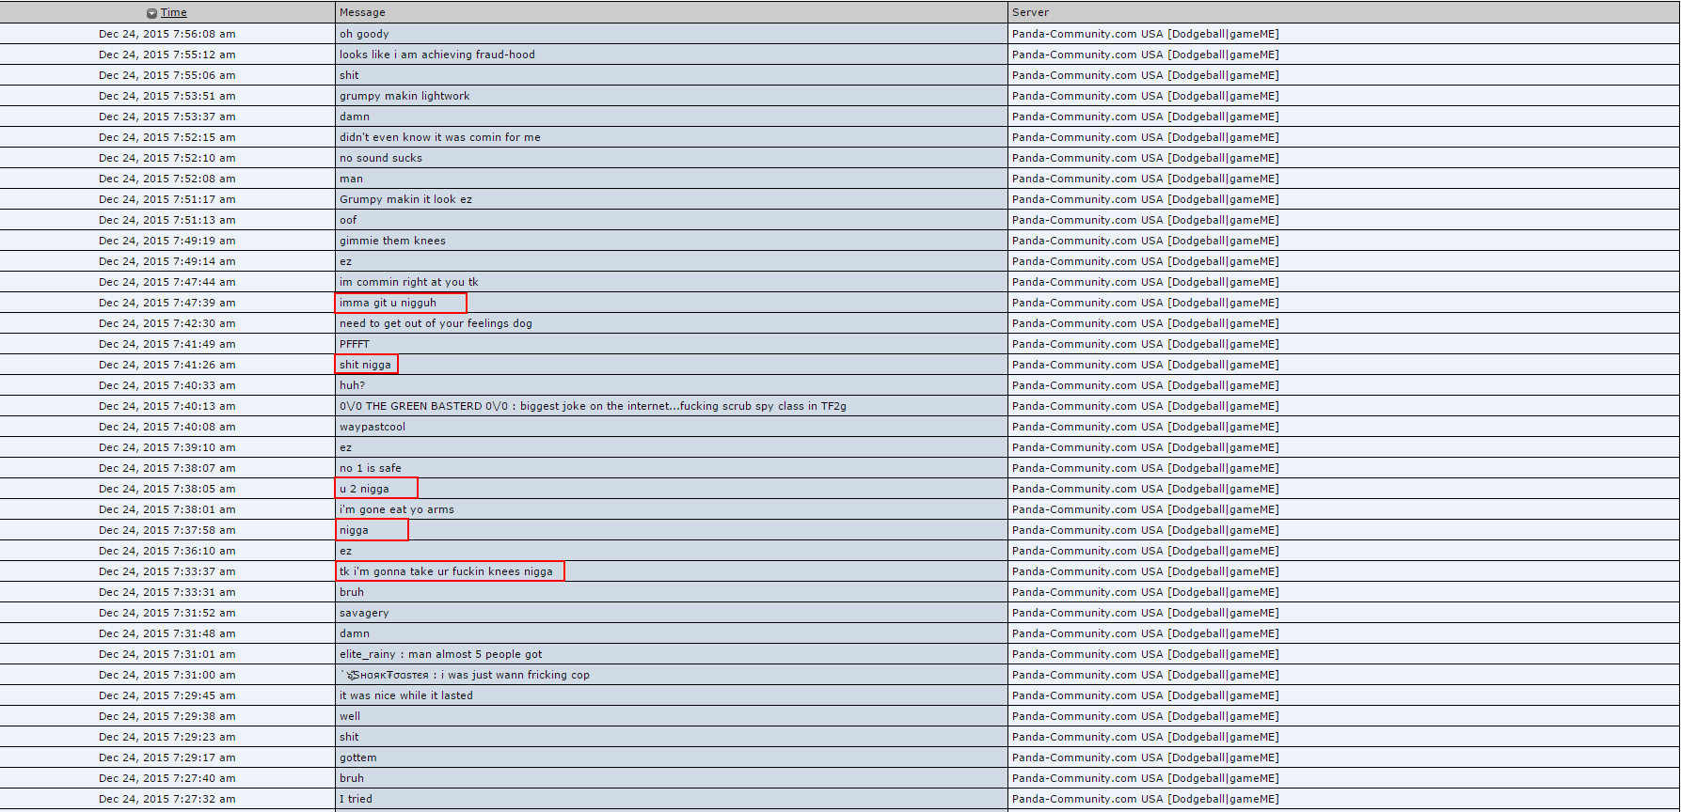Screen dimensions: 1681x812
Task: Select the "oh goody" message row
Action: tap(364, 34)
